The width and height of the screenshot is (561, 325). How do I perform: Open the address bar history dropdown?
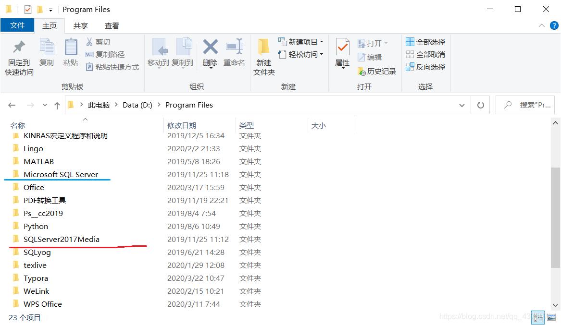[x=462, y=105]
